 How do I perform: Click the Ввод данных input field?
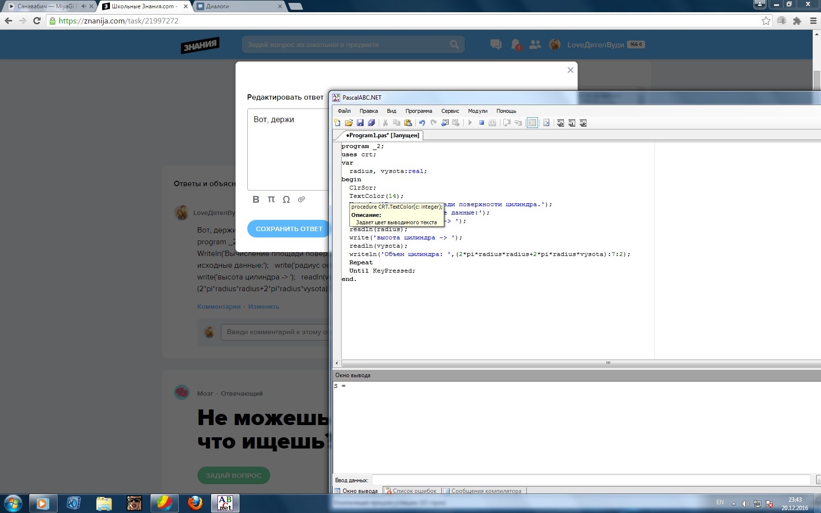591,480
